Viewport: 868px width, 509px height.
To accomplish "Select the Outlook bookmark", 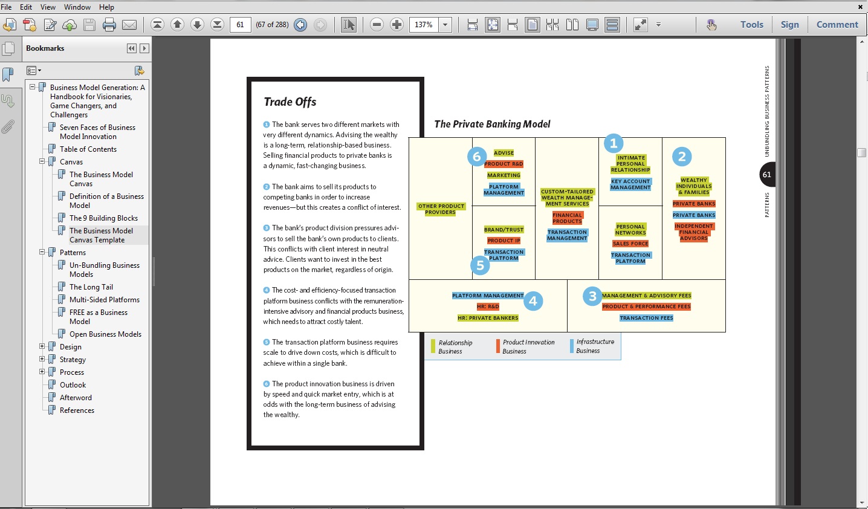I will [x=73, y=385].
